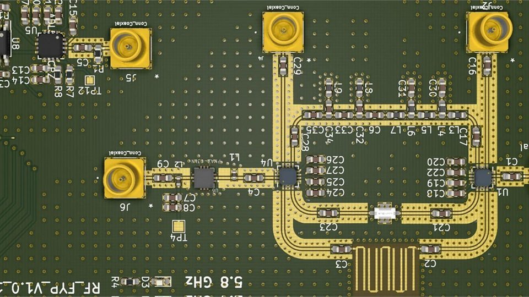Select capacitor C27

tap(315, 170)
